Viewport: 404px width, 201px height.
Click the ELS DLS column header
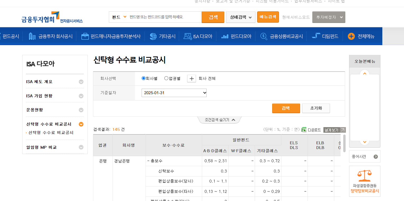tap(294, 145)
